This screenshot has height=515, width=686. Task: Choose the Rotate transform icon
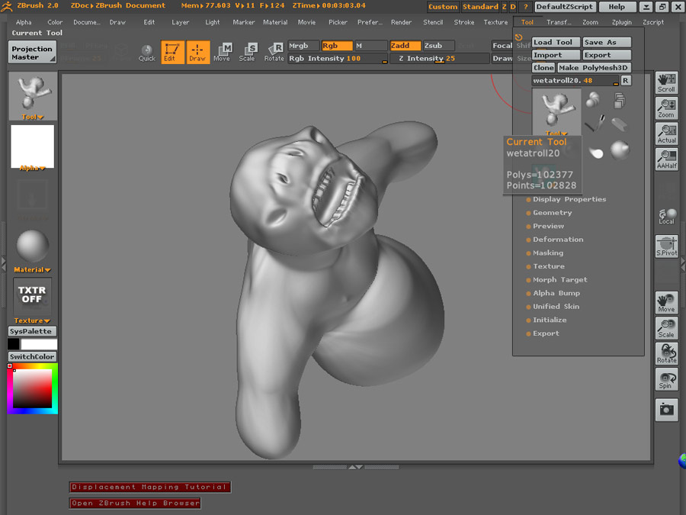[x=274, y=52]
